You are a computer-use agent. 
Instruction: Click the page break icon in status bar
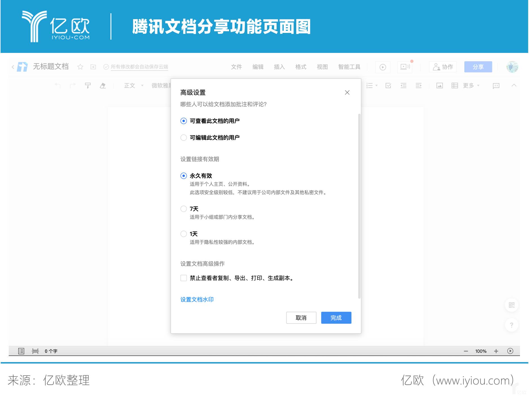click(35, 351)
